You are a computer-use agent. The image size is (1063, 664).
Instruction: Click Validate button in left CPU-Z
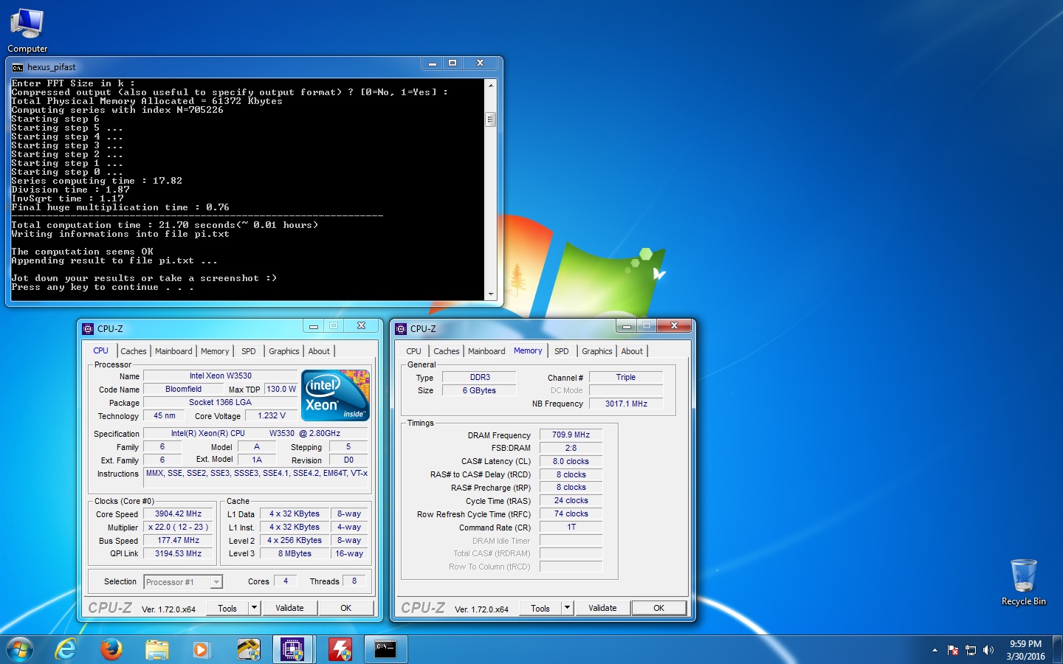coord(289,608)
